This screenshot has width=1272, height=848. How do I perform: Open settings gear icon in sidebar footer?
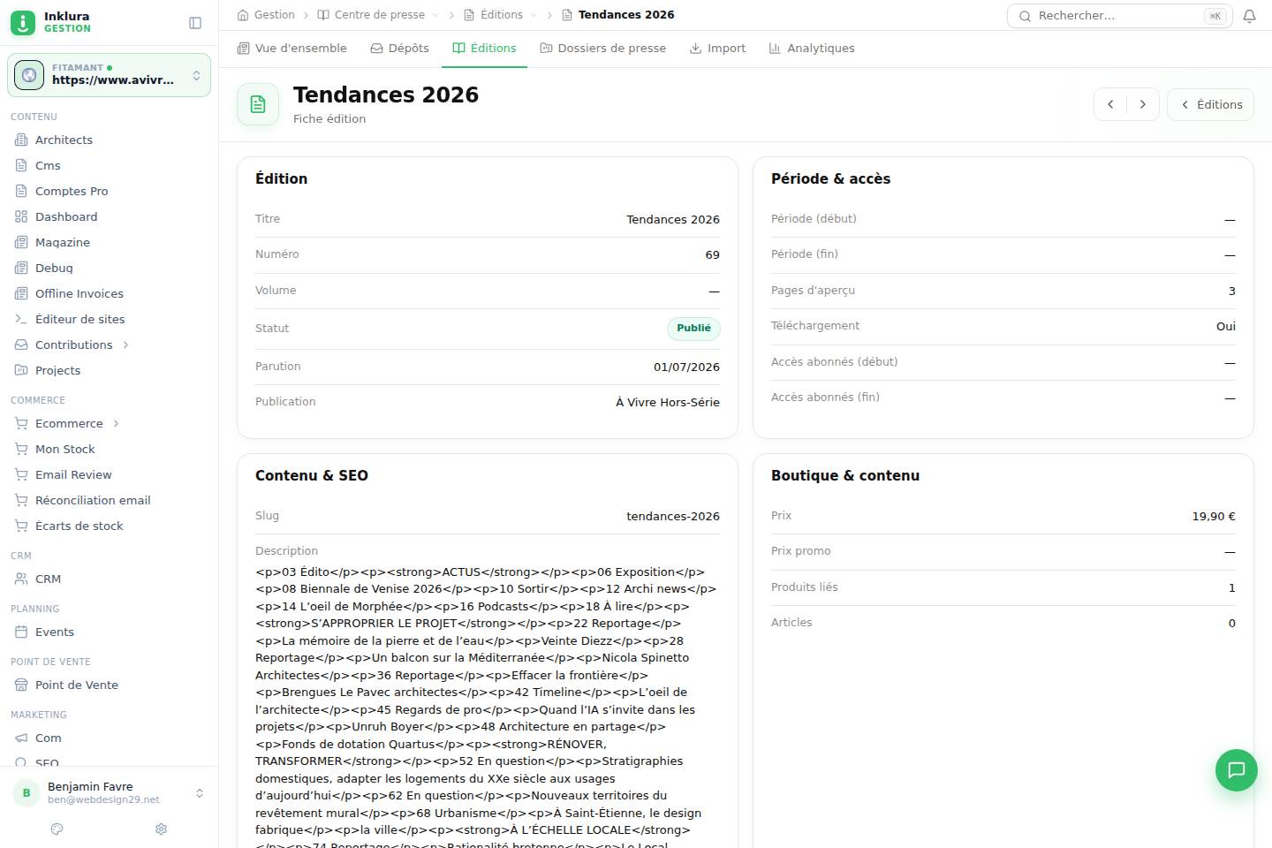pos(161,829)
